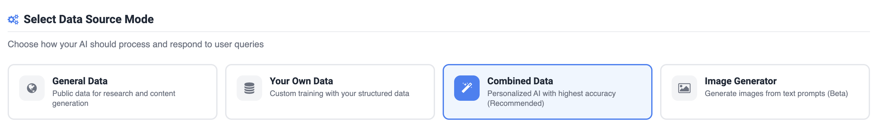Click the 'Combined Data' title text
Image resolution: width=877 pixels, height=135 pixels.
click(520, 81)
